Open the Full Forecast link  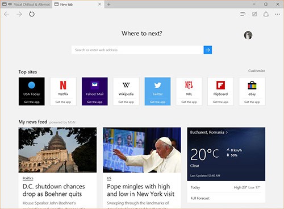click(x=200, y=198)
